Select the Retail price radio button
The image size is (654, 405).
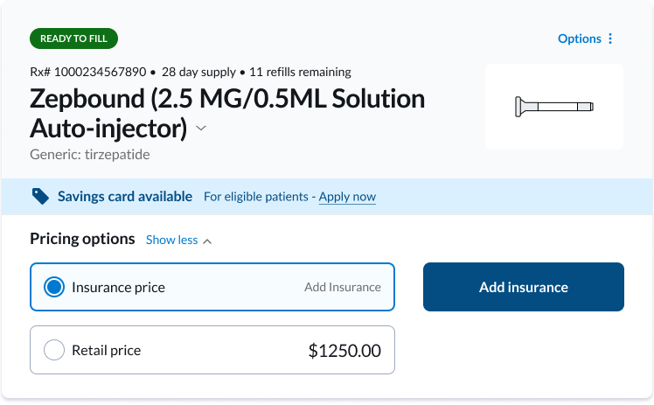[x=54, y=351]
